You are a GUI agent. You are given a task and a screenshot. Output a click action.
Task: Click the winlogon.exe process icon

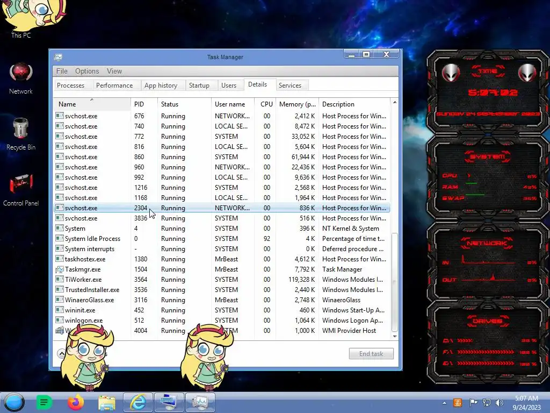pyautogui.click(x=60, y=321)
